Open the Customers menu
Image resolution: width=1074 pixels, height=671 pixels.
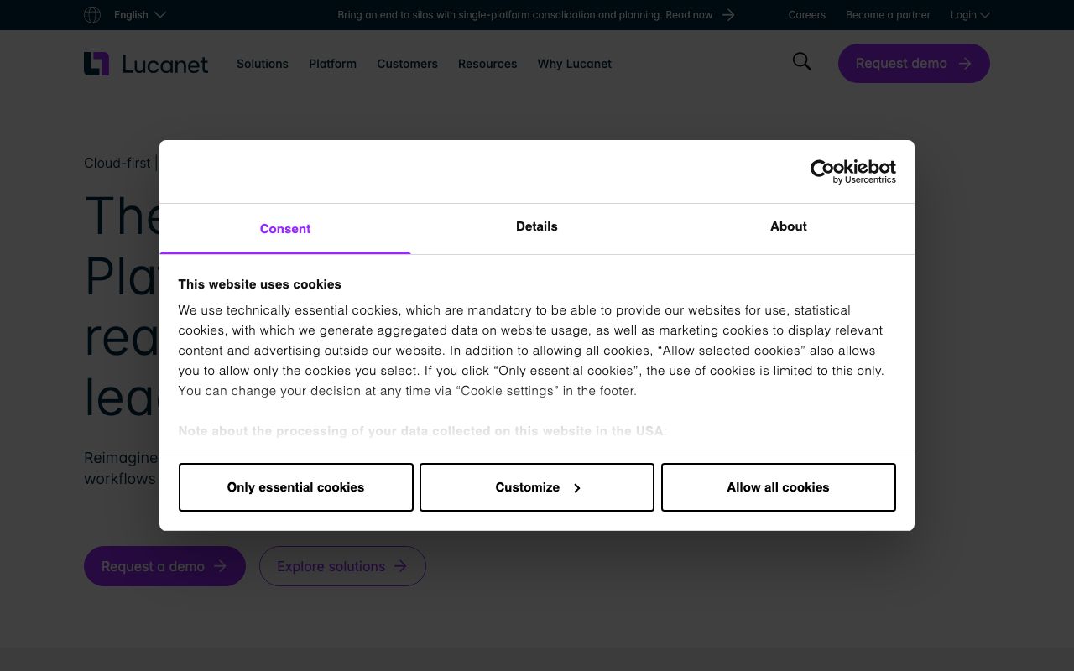[x=407, y=64]
